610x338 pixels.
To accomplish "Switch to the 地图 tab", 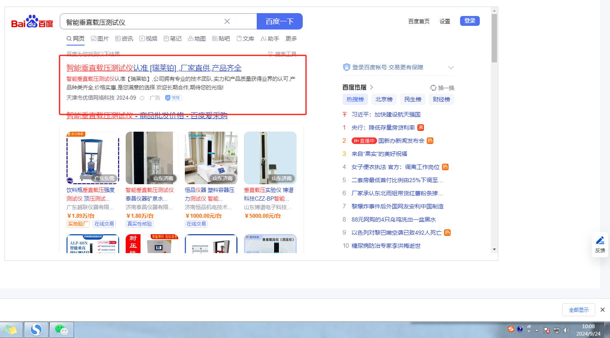I will coord(197,39).
